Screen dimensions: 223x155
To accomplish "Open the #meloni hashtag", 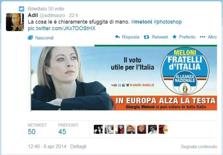I will (142, 22).
